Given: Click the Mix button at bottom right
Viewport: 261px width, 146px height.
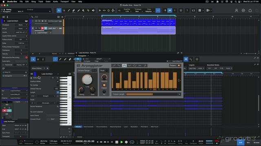Looking at the screenshot, I should pos(248,142).
